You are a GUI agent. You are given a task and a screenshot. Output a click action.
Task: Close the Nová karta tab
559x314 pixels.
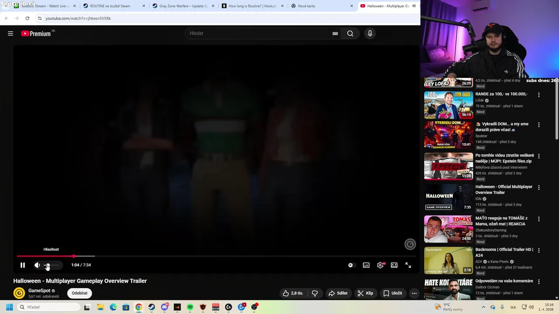[x=352, y=6]
